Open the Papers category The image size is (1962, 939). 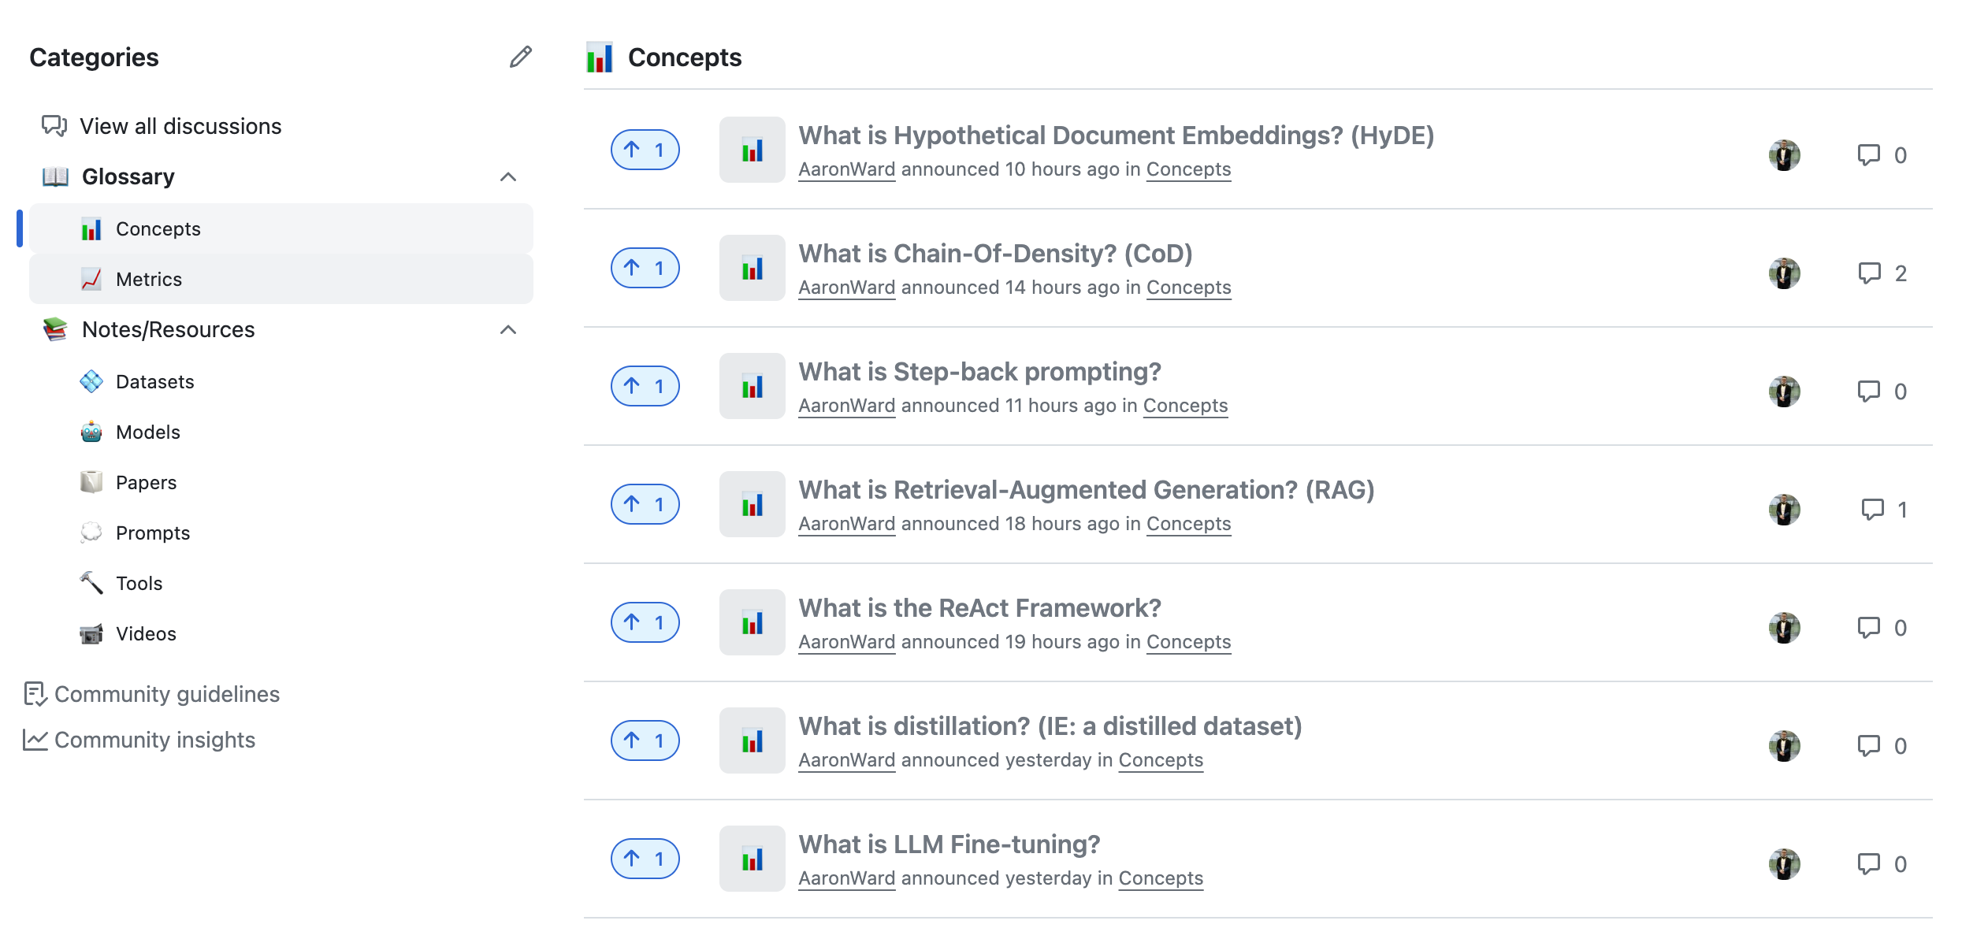pos(146,483)
